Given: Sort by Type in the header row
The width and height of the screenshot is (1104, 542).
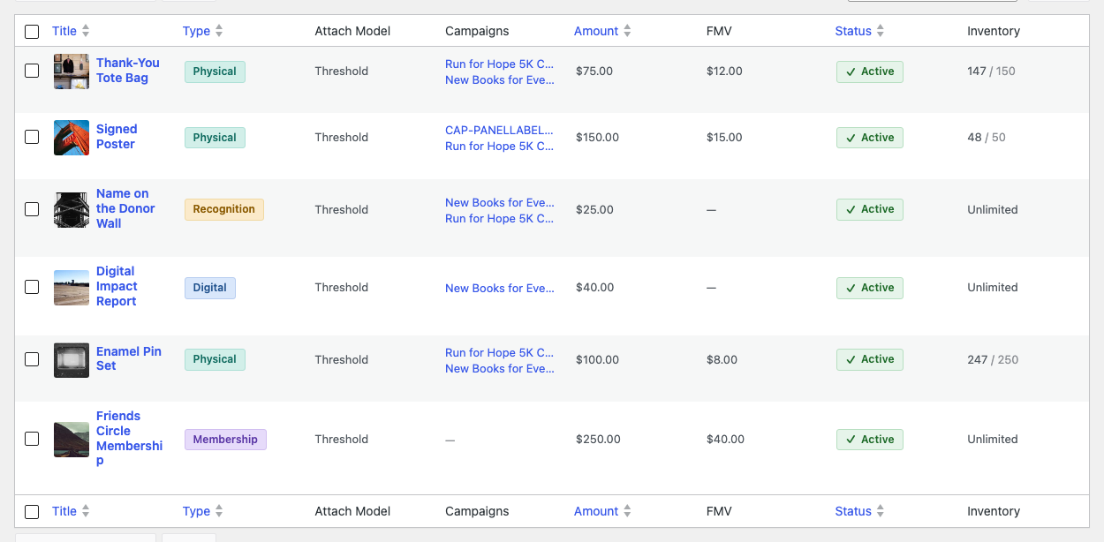Looking at the screenshot, I should click(x=196, y=31).
